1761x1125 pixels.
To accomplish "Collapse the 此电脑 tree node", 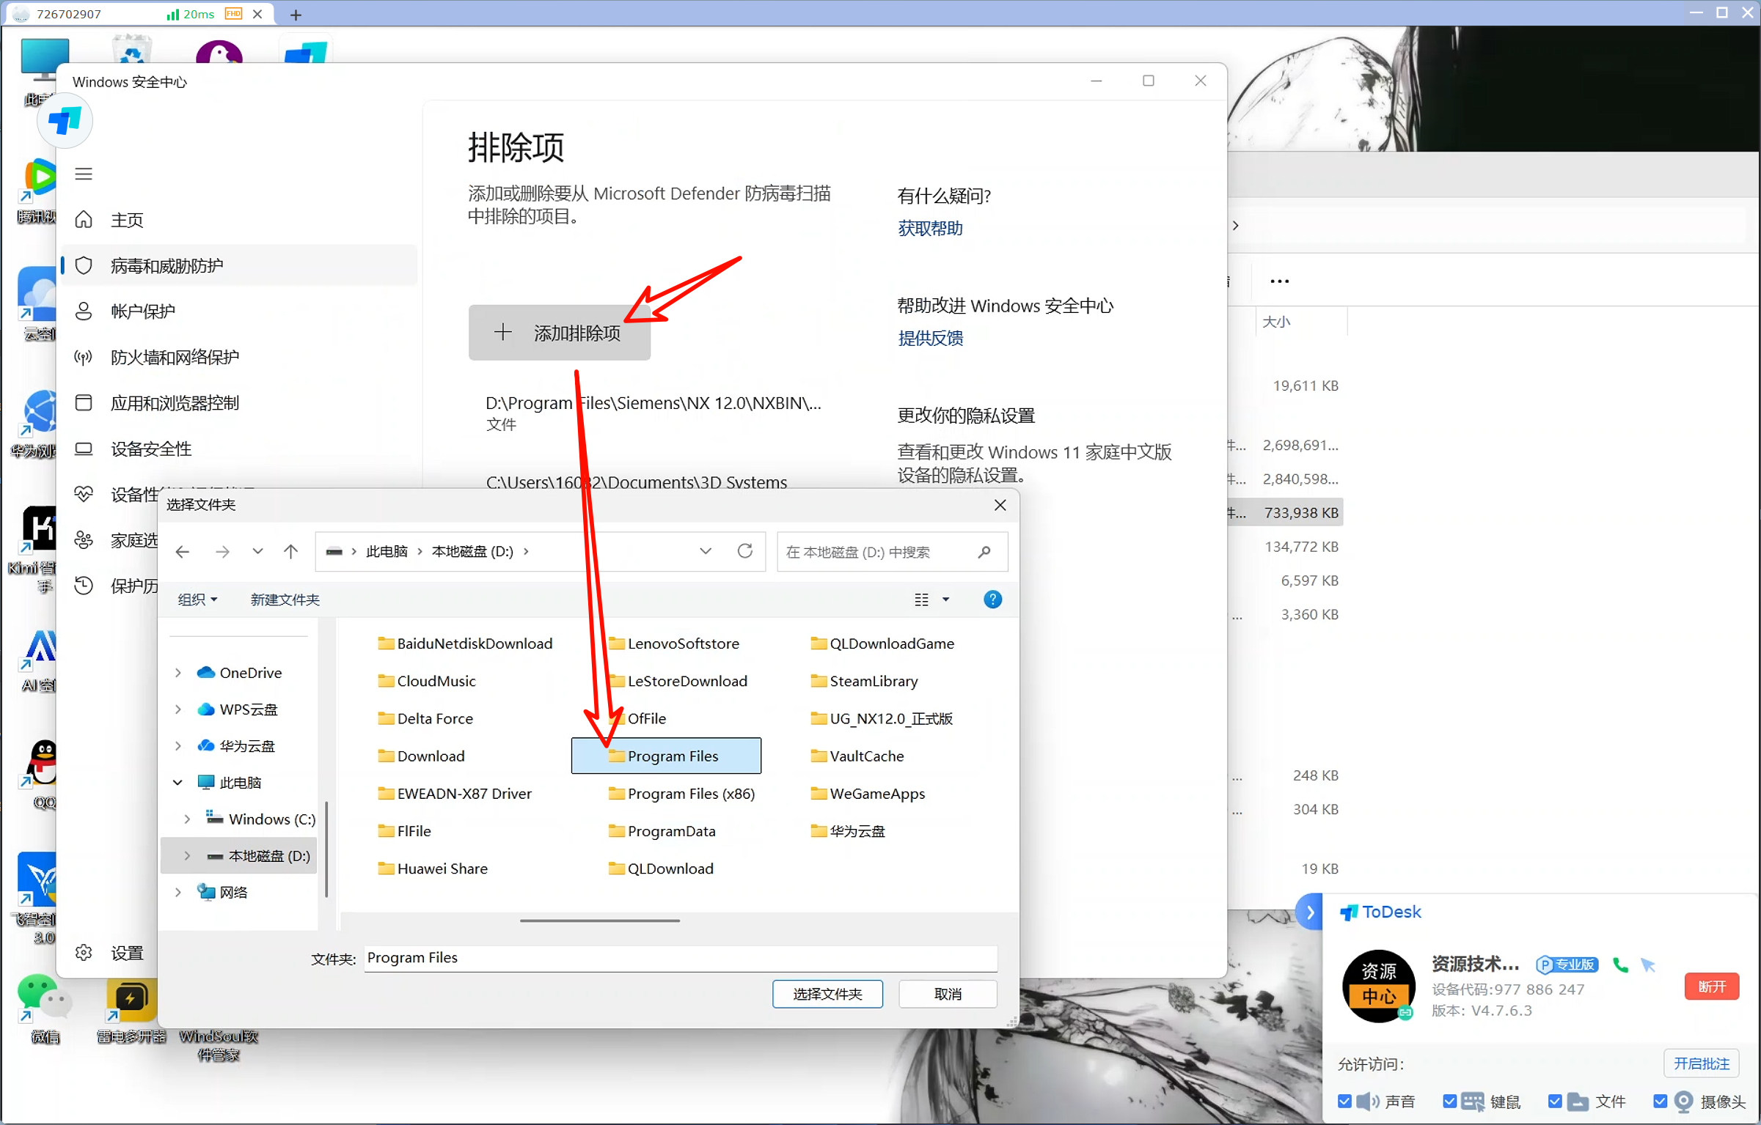I will (178, 782).
